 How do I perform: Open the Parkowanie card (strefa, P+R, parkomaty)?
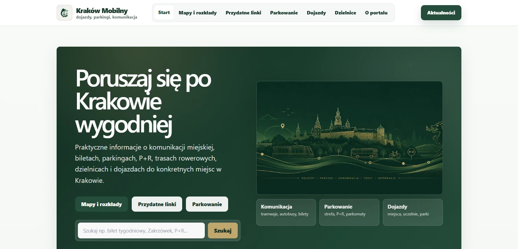point(349,212)
